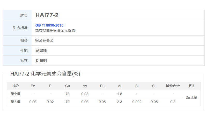
Task: Click the Al minimum value 1.8
Action: click(x=120, y=94)
